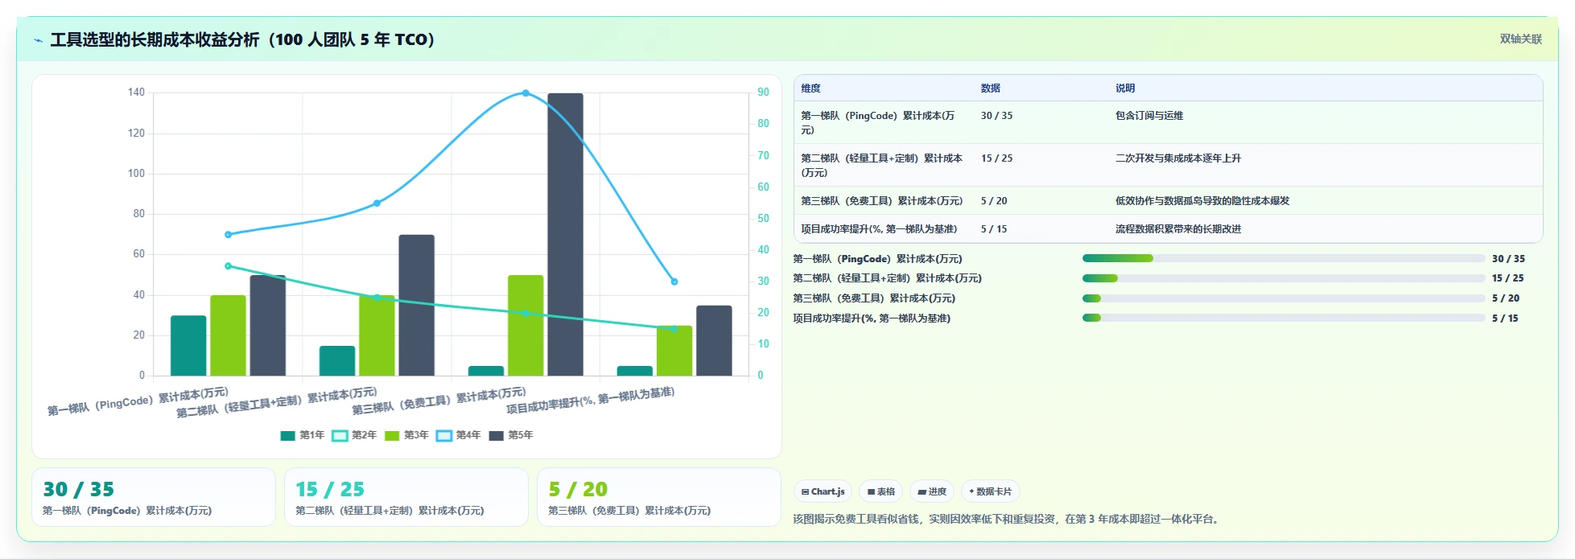Click the 5 / 20 value in the table
This screenshot has width=1575, height=559.
(x=994, y=201)
